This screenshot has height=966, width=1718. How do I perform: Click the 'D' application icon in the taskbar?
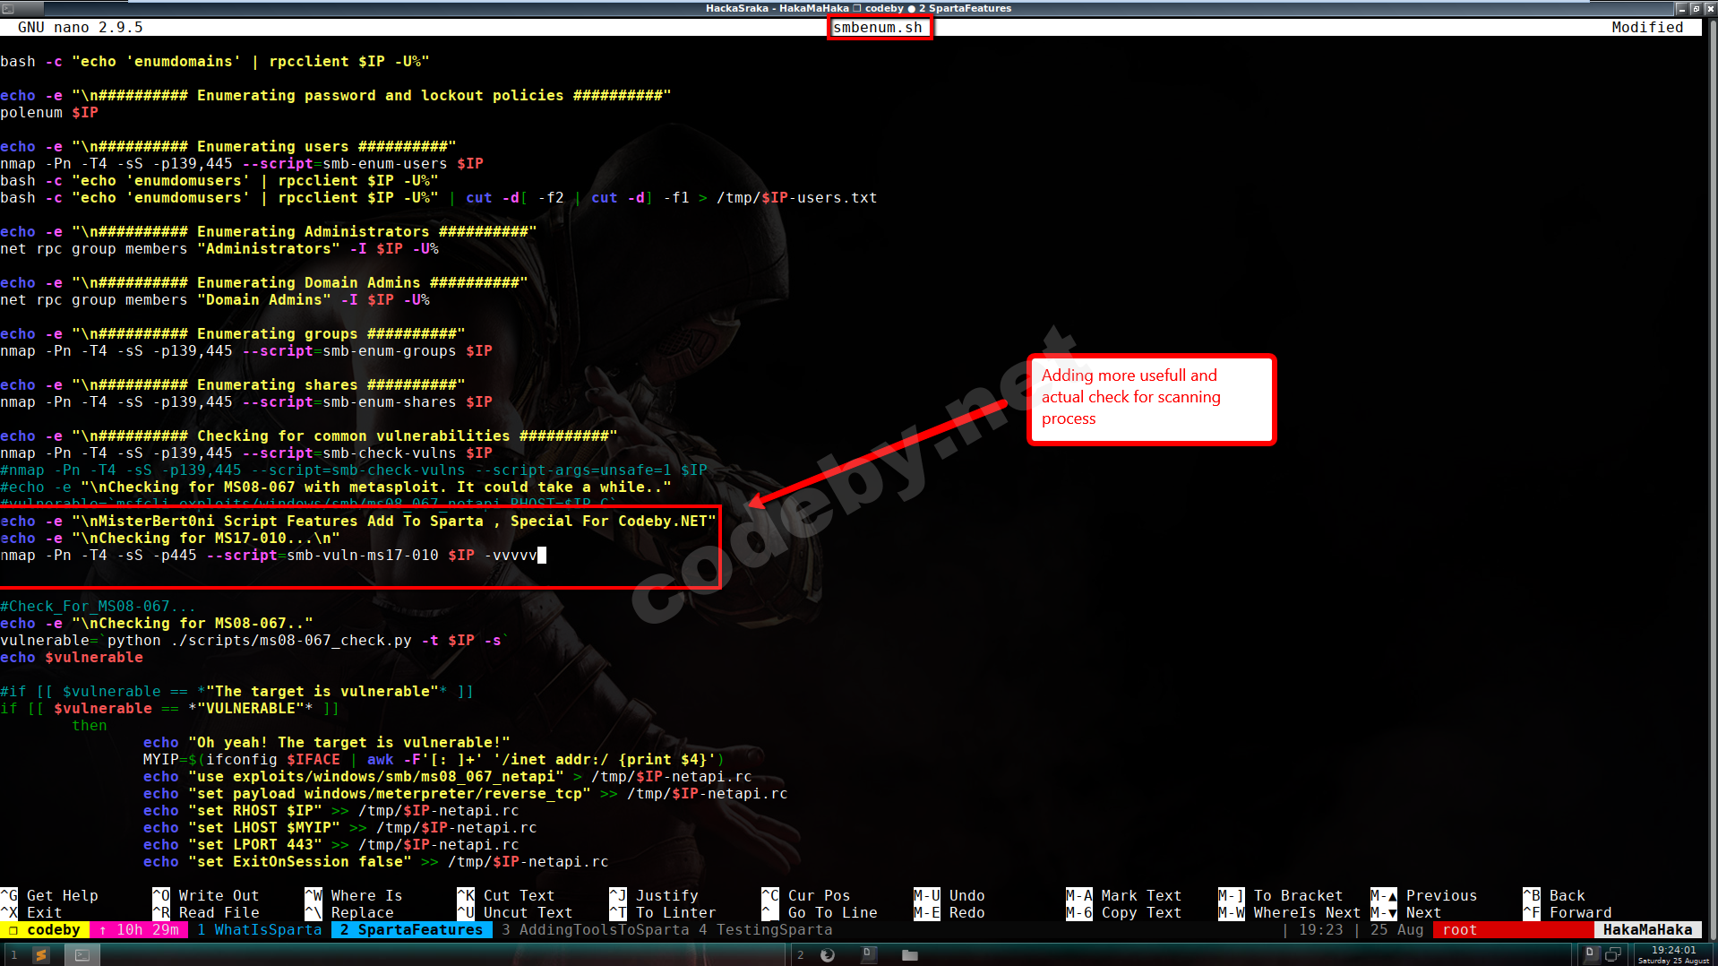click(x=867, y=954)
